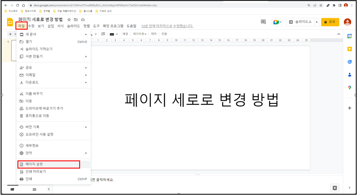The width and height of the screenshot is (357, 195).
Task: Open Google Maps from the side panel
Action: pos(349,87)
